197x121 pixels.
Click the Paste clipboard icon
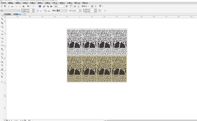tap(24, 6)
